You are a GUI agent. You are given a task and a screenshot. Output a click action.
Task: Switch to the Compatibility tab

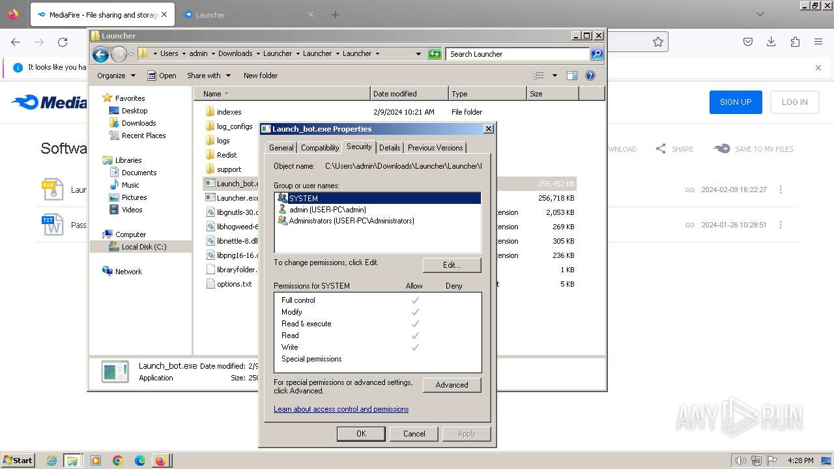pos(320,148)
